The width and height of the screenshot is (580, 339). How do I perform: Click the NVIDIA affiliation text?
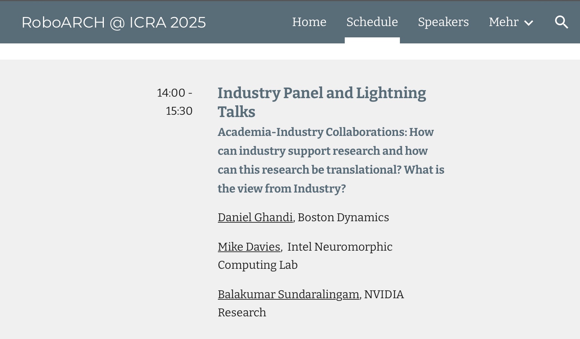384,294
